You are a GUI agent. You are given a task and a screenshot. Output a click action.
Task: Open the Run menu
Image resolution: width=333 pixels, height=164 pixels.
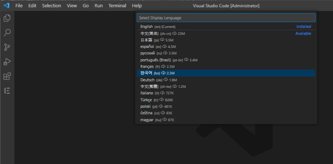click(x=99, y=6)
